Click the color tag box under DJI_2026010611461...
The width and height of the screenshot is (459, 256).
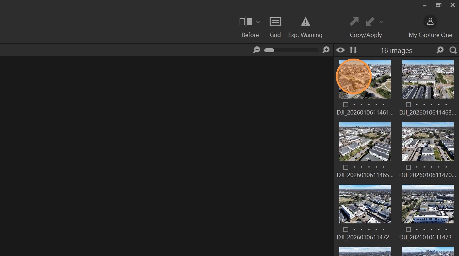tap(346, 105)
